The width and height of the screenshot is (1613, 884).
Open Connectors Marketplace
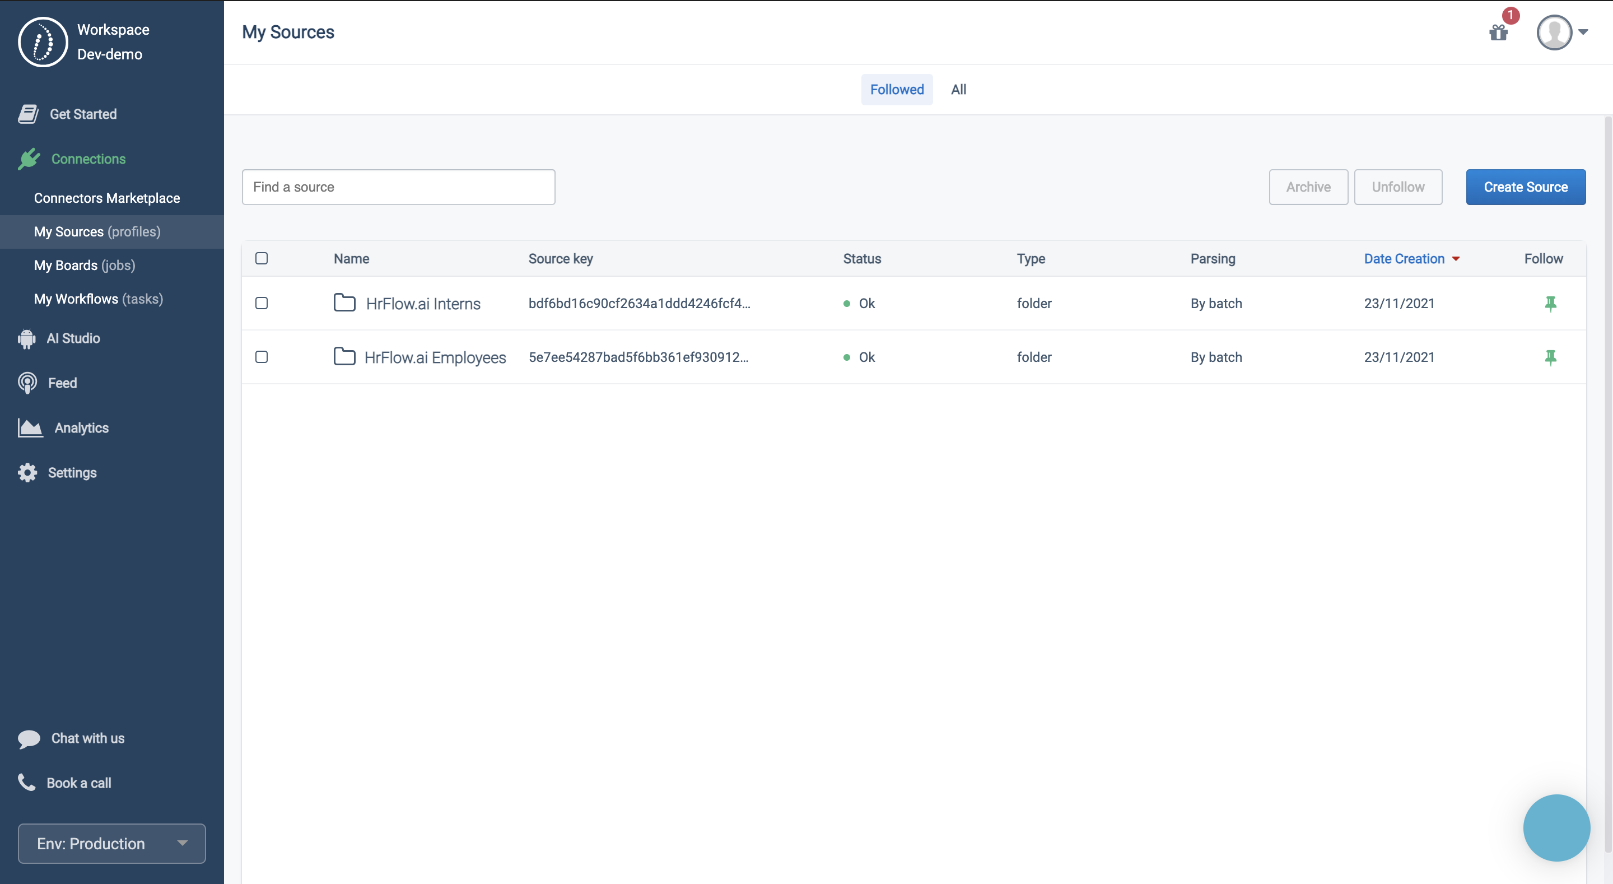tap(107, 198)
